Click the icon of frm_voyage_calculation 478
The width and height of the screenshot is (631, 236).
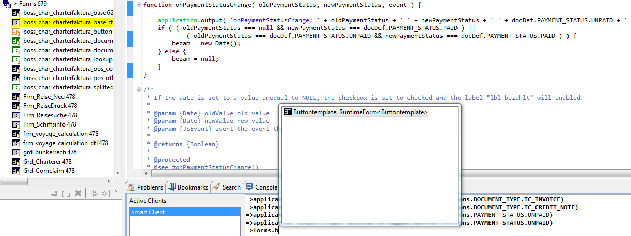tap(16, 134)
